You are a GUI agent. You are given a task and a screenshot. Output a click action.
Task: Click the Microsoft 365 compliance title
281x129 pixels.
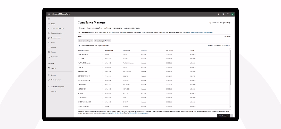[61, 14]
